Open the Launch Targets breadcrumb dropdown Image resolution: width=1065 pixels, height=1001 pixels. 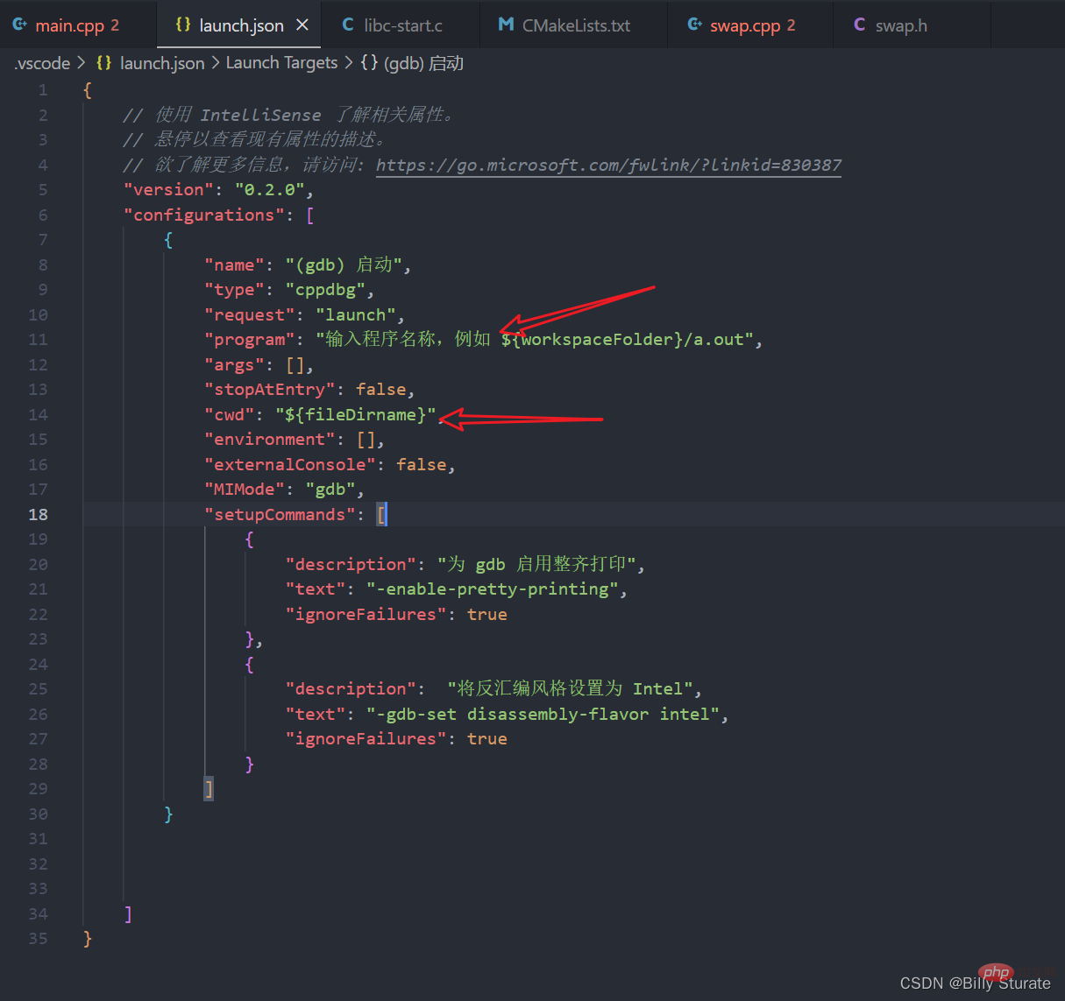coord(281,63)
